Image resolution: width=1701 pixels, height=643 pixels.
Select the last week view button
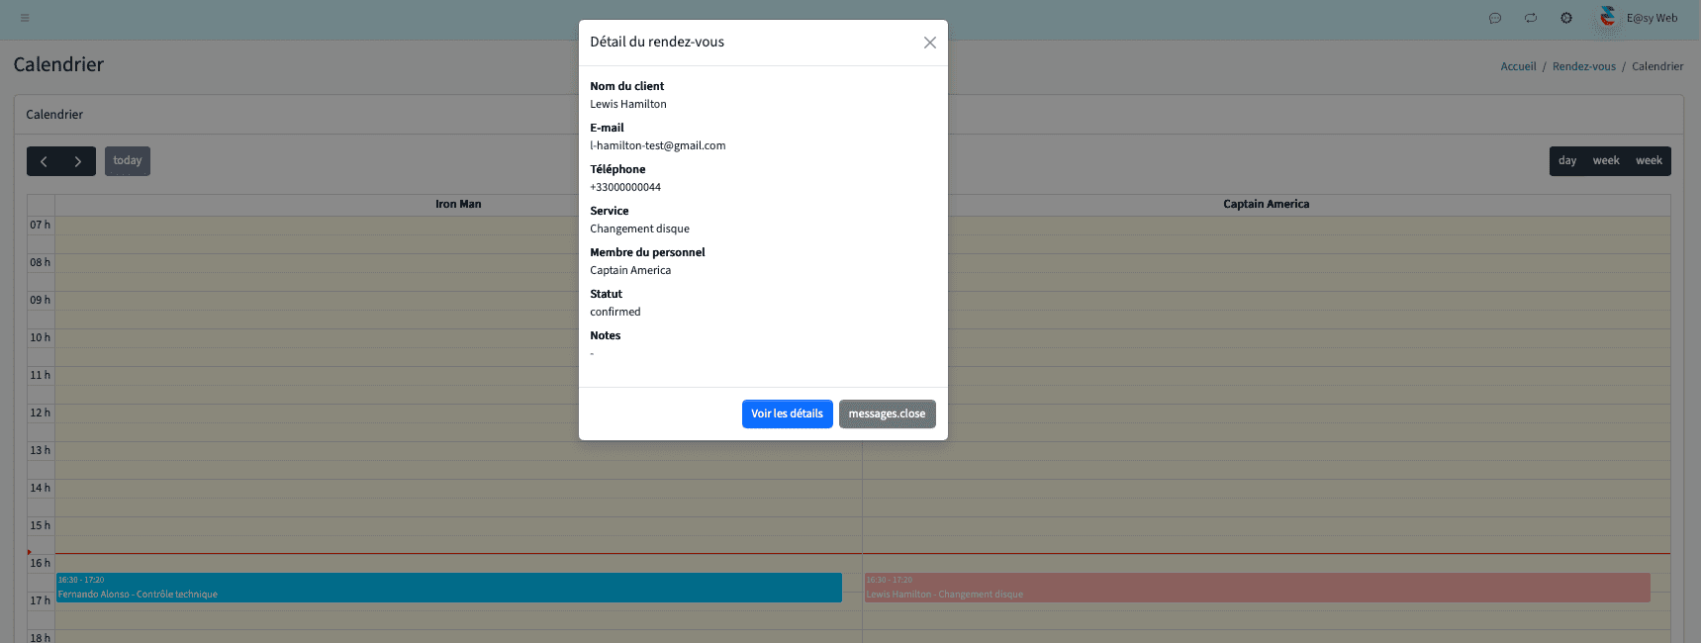coord(1649,161)
